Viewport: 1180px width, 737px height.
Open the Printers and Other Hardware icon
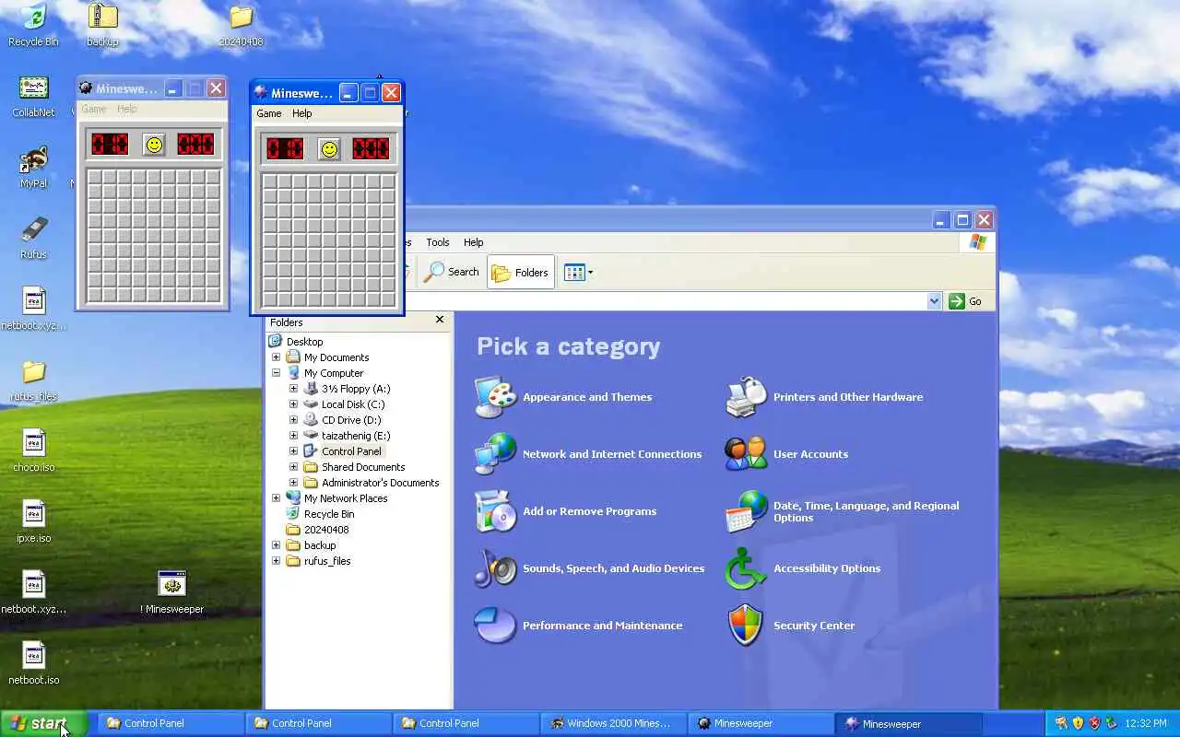(x=746, y=397)
